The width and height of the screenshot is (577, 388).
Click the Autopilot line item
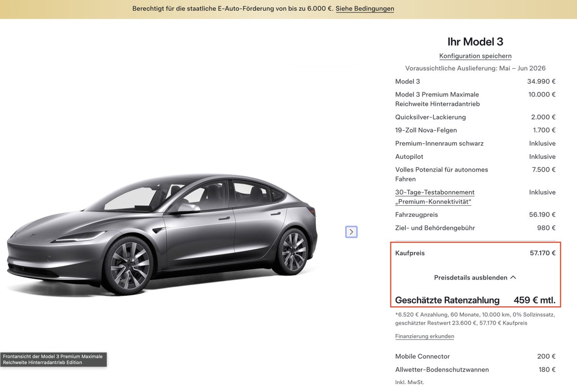(476, 156)
